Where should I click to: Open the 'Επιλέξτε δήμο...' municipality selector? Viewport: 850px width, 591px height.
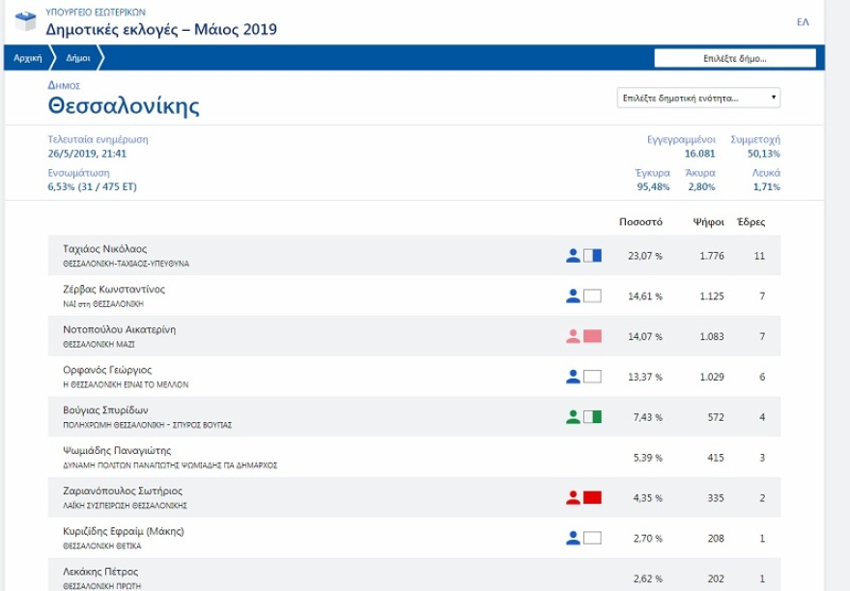click(x=734, y=58)
